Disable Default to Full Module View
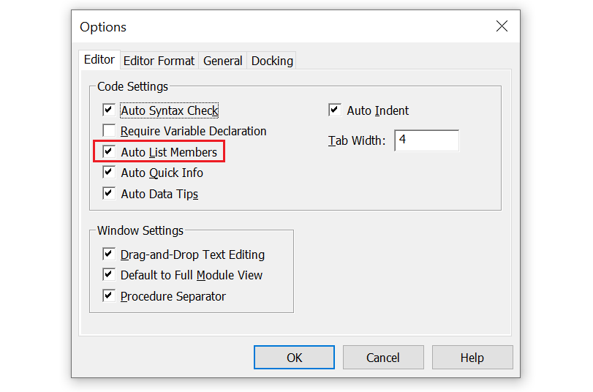Image resolution: width=593 pixels, height=392 pixels. pyautogui.click(x=109, y=274)
